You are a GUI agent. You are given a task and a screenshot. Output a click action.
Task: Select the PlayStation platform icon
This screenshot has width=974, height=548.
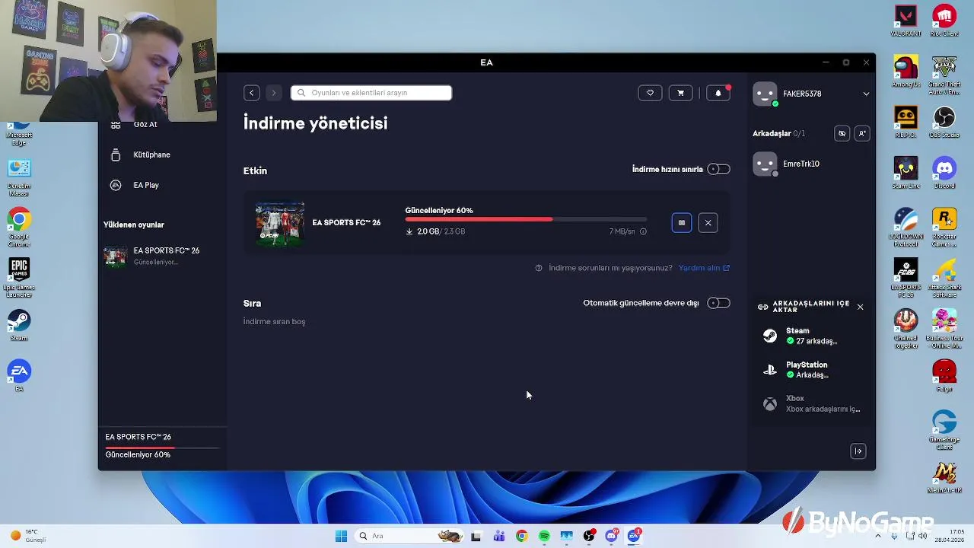click(x=770, y=369)
